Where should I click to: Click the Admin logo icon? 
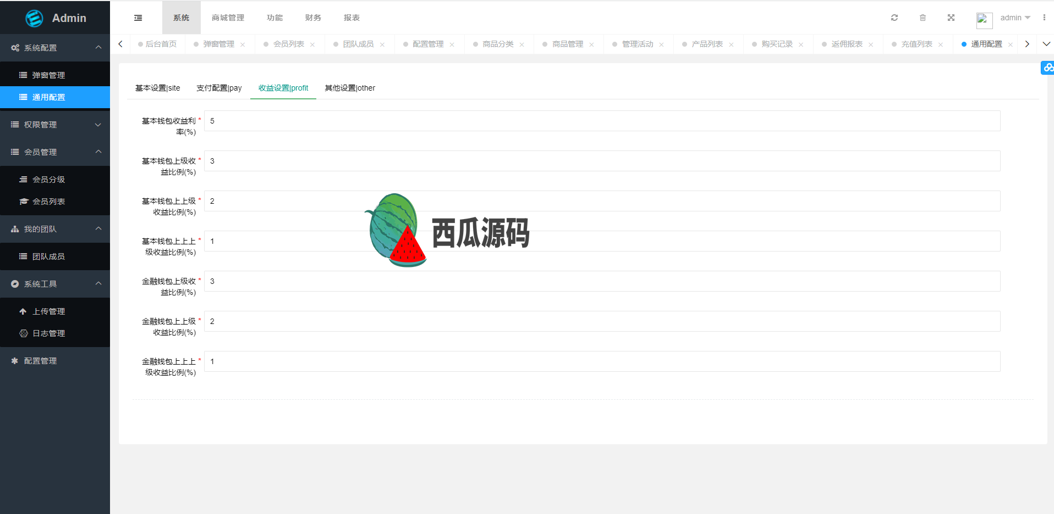coord(34,18)
